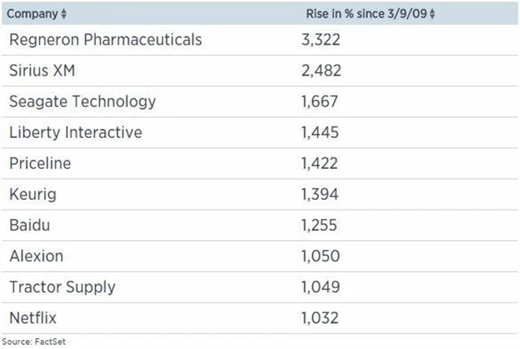Click the 1,032 value for Netflix
The image size is (520, 349).
(319, 317)
